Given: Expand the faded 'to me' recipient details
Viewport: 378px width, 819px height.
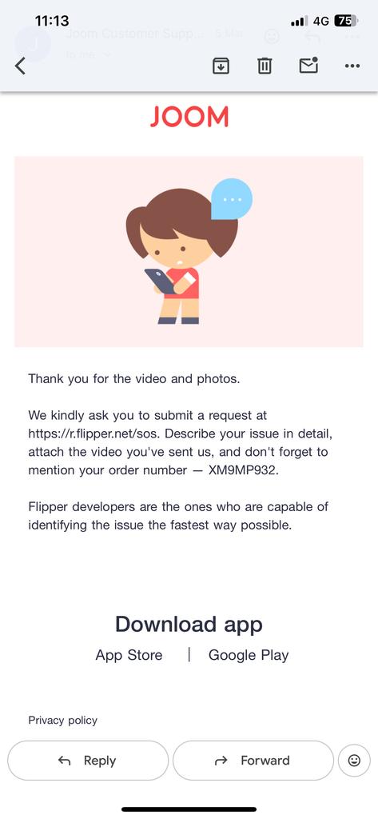Looking at the screenshot, I should [89, 54].
